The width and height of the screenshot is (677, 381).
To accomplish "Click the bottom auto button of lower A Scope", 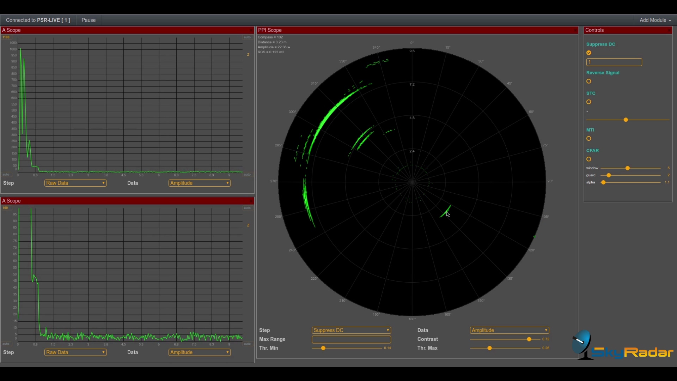I will (247, 344).
